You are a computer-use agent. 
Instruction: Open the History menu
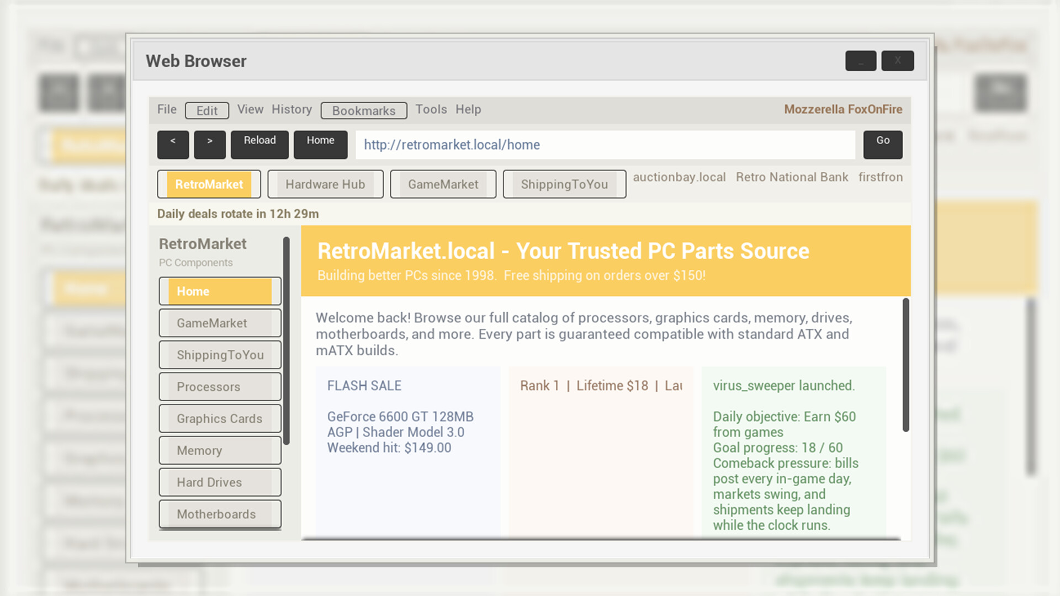[291, 109]
